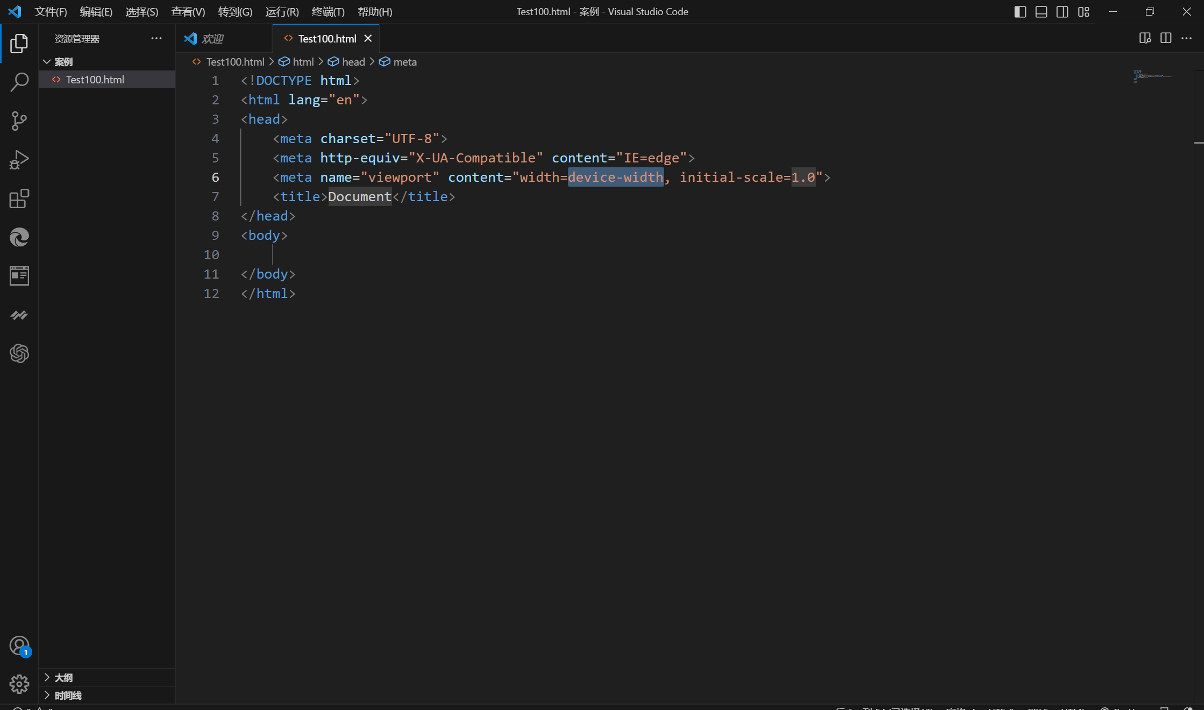The width and height of the screenshot is (1204, 710).
Task: Toggle the bottom panel layout icon
Action: (1041, 11)
